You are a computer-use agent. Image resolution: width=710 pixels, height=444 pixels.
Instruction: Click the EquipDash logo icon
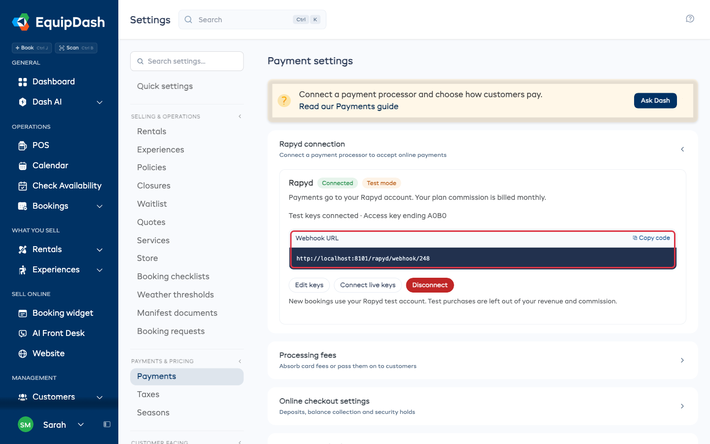[21, 22]
